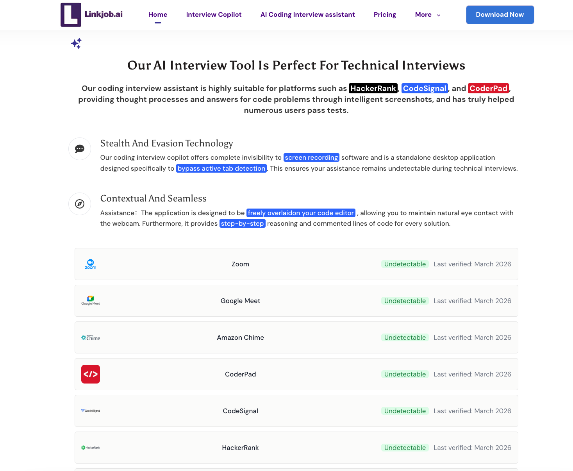Click the Undetectable badge in Zoom row
The image size is (573, 471).
click(405, 264)
